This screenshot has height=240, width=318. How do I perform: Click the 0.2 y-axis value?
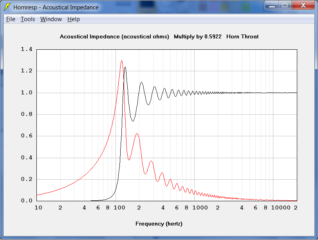27,179
